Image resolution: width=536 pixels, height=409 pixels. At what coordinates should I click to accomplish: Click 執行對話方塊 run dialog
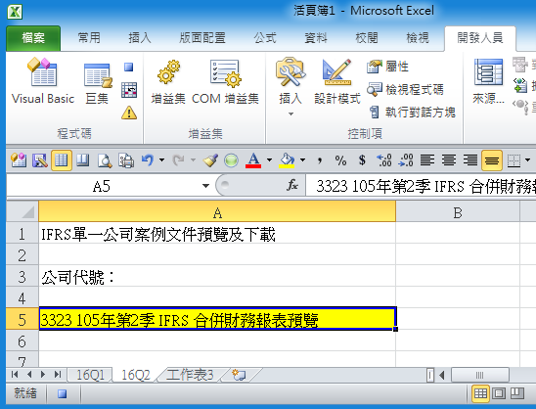[x=412, y=113]
